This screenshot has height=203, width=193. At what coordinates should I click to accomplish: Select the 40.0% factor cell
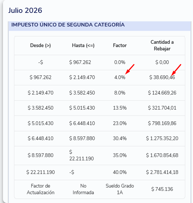(120, 172)
